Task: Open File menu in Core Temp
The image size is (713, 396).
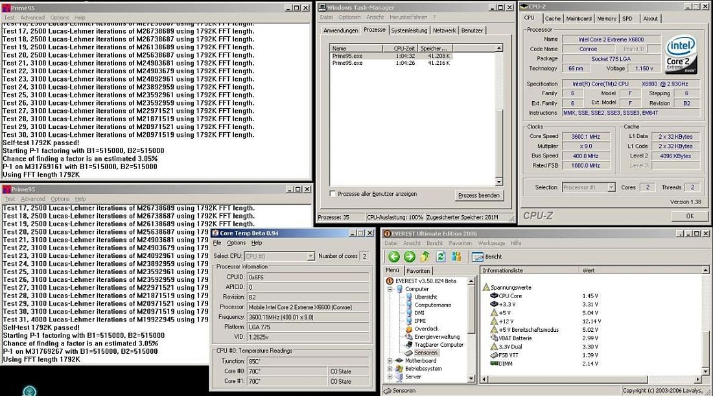Action: 217,243
